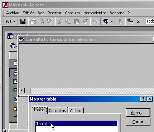Select Pages object in database window
Image resolution: width=154 pixels, height=132 pixels.
click(x=15, y=99)
